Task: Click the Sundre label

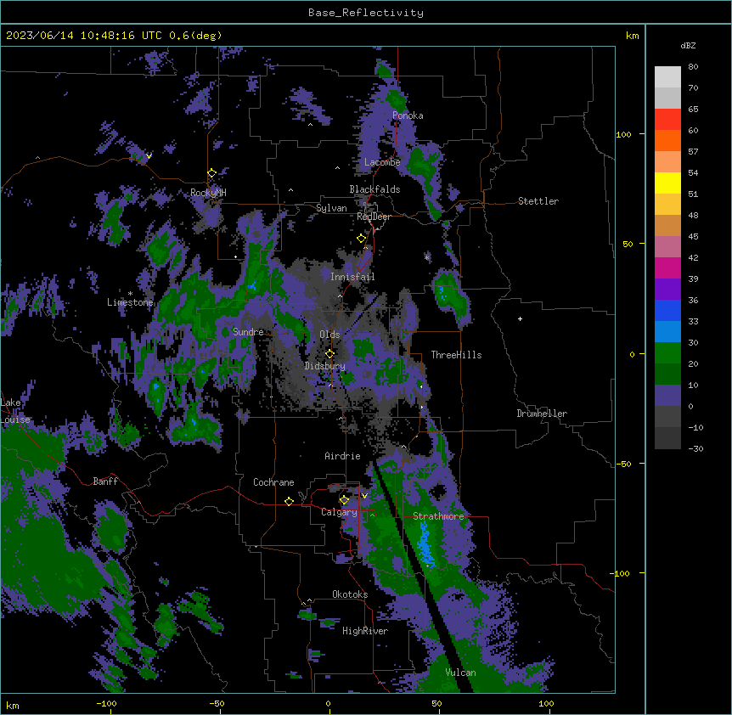Action: point(248,332)
